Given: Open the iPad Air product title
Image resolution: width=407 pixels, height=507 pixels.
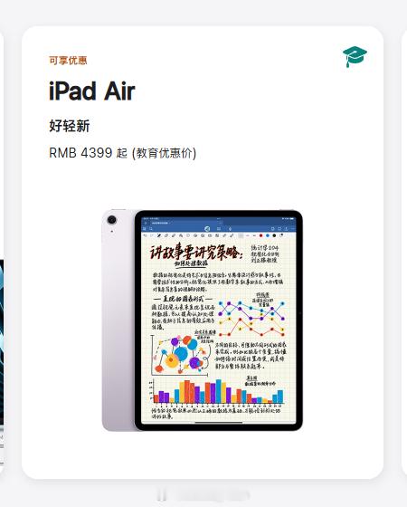Looking at the screenshot, I should coord(91,91).
